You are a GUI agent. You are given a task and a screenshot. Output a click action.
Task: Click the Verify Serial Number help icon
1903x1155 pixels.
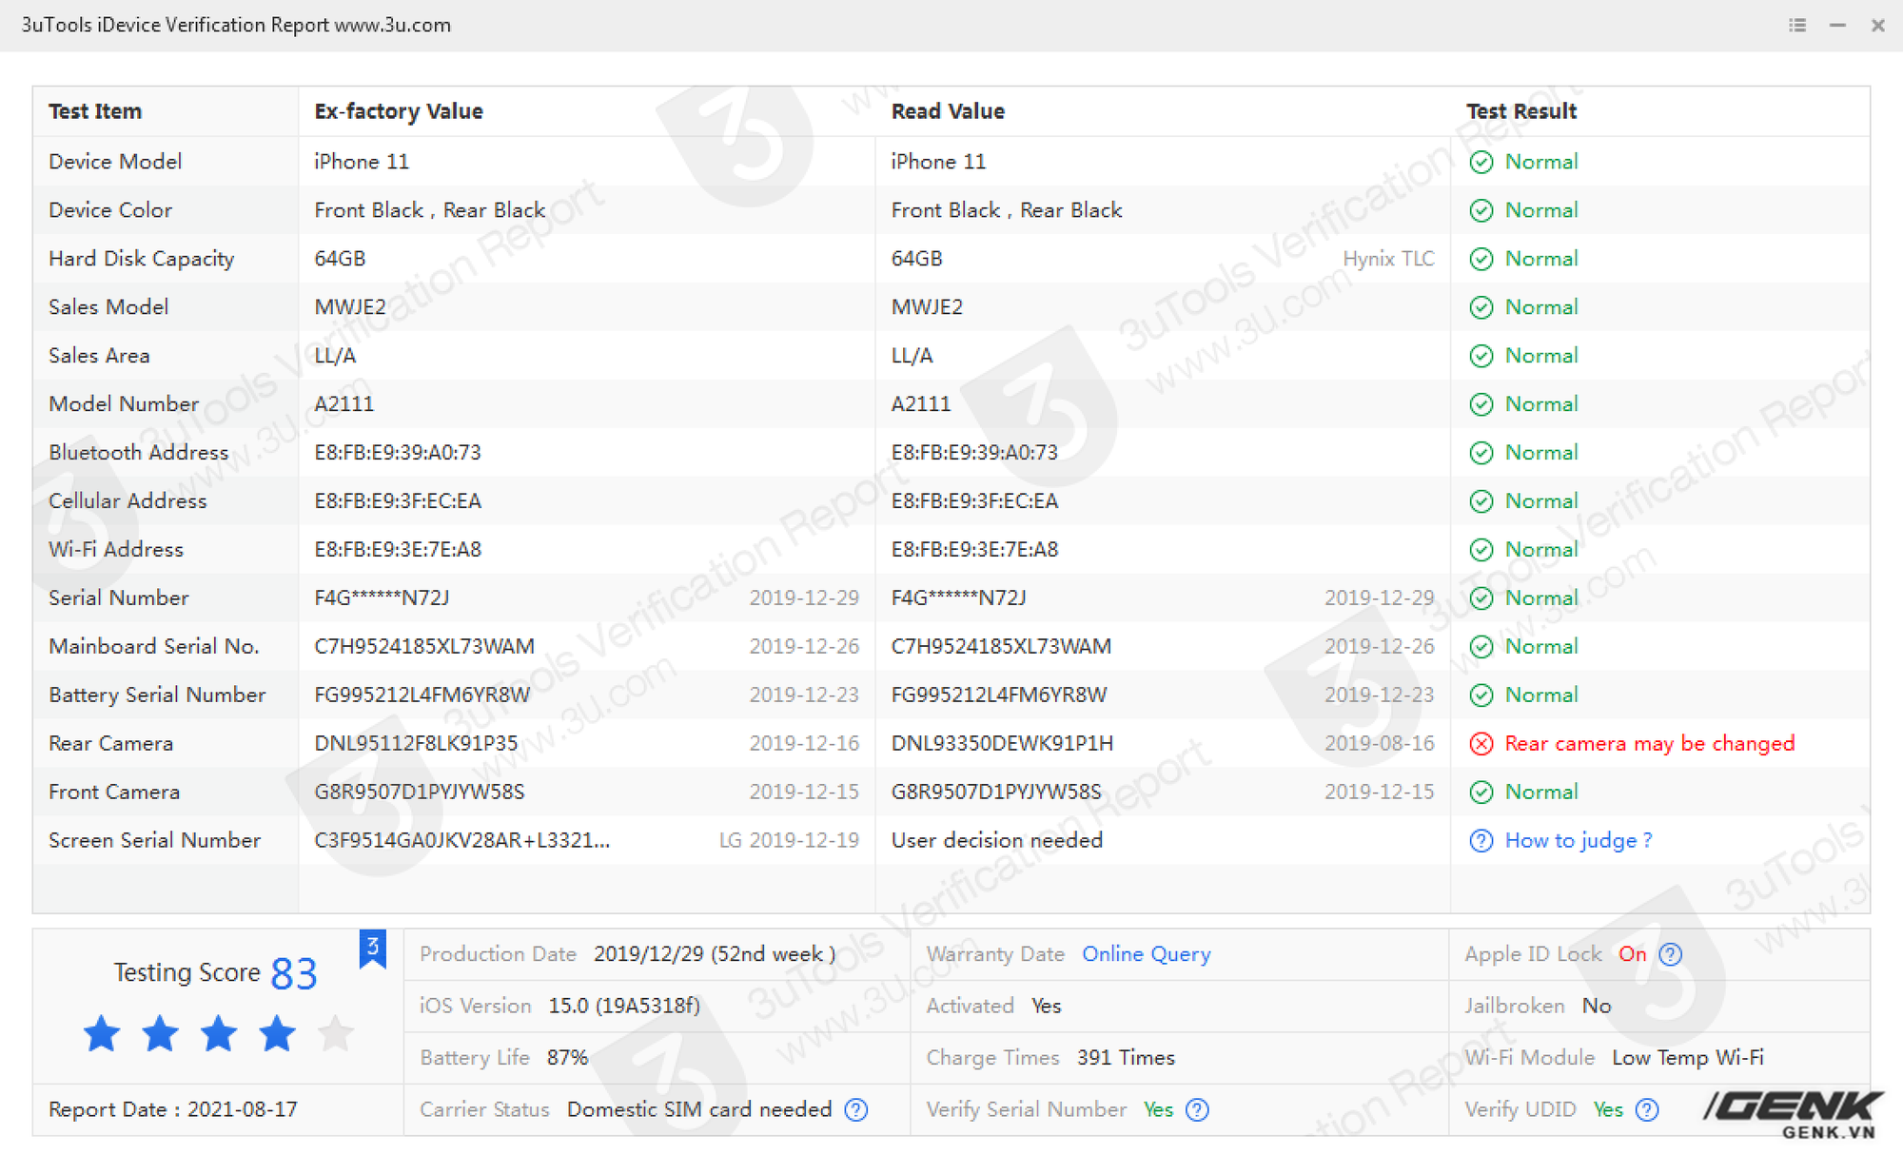coord(1198,1110)
